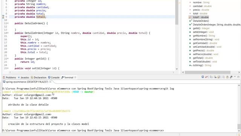Screen dimensions: 241x136
Task: Select nombre : String in the Outline
Action: [x=201, y=3]
